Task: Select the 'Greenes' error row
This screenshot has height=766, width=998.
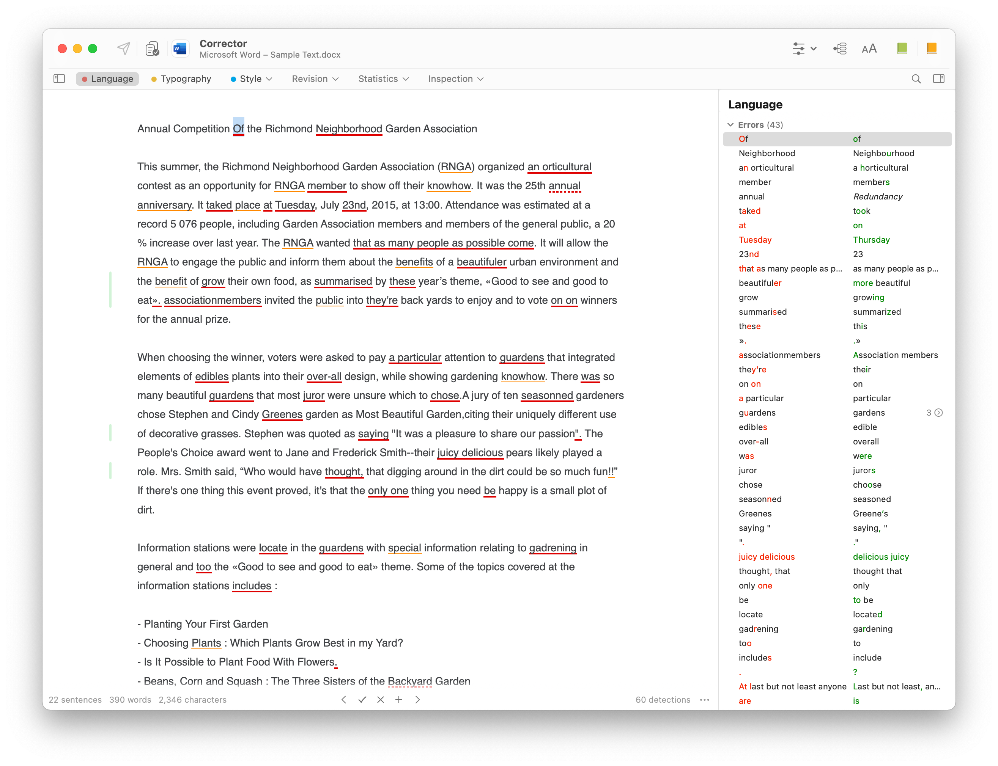Action: coord(837,513)
